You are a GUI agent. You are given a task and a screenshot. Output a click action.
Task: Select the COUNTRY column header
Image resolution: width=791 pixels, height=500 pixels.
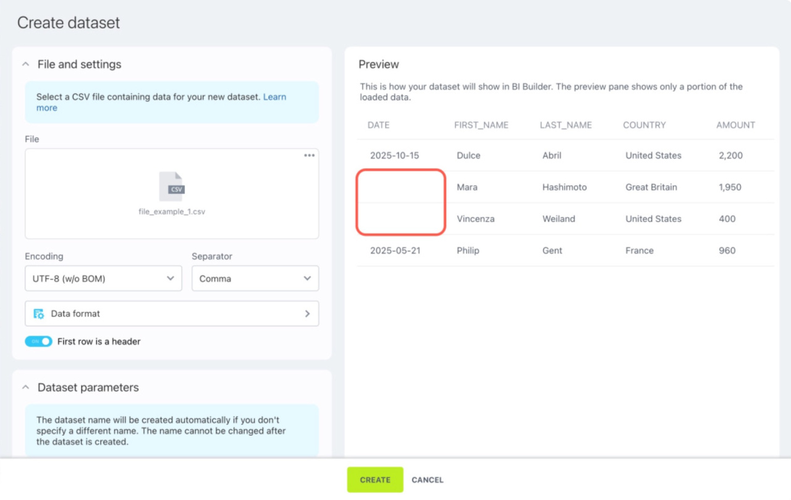coord(644,125)
